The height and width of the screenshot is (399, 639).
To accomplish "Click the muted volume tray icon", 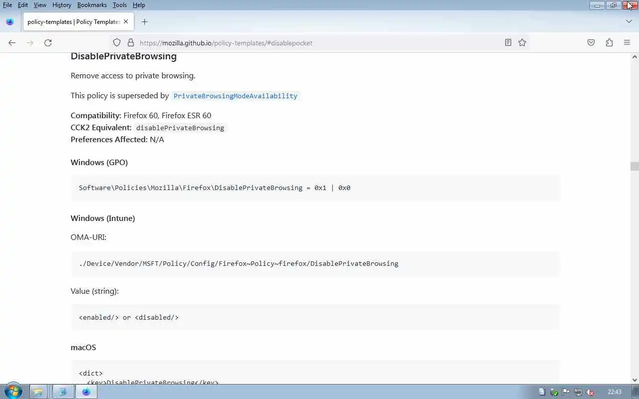I will (590, 392).
